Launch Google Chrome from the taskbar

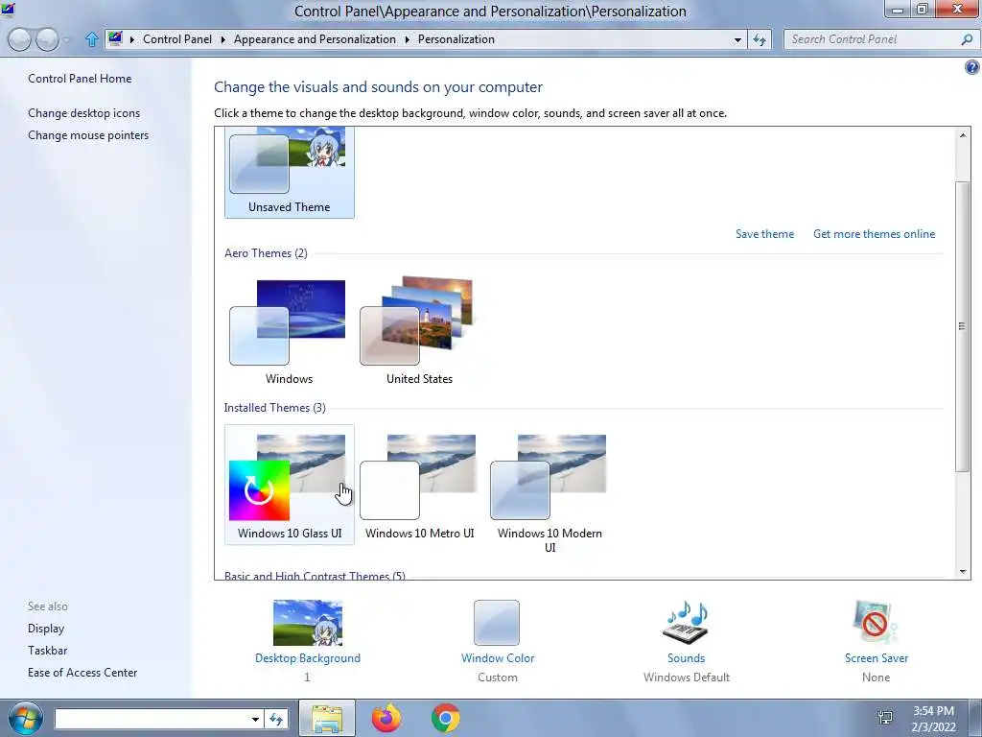(x=445, y=718)
